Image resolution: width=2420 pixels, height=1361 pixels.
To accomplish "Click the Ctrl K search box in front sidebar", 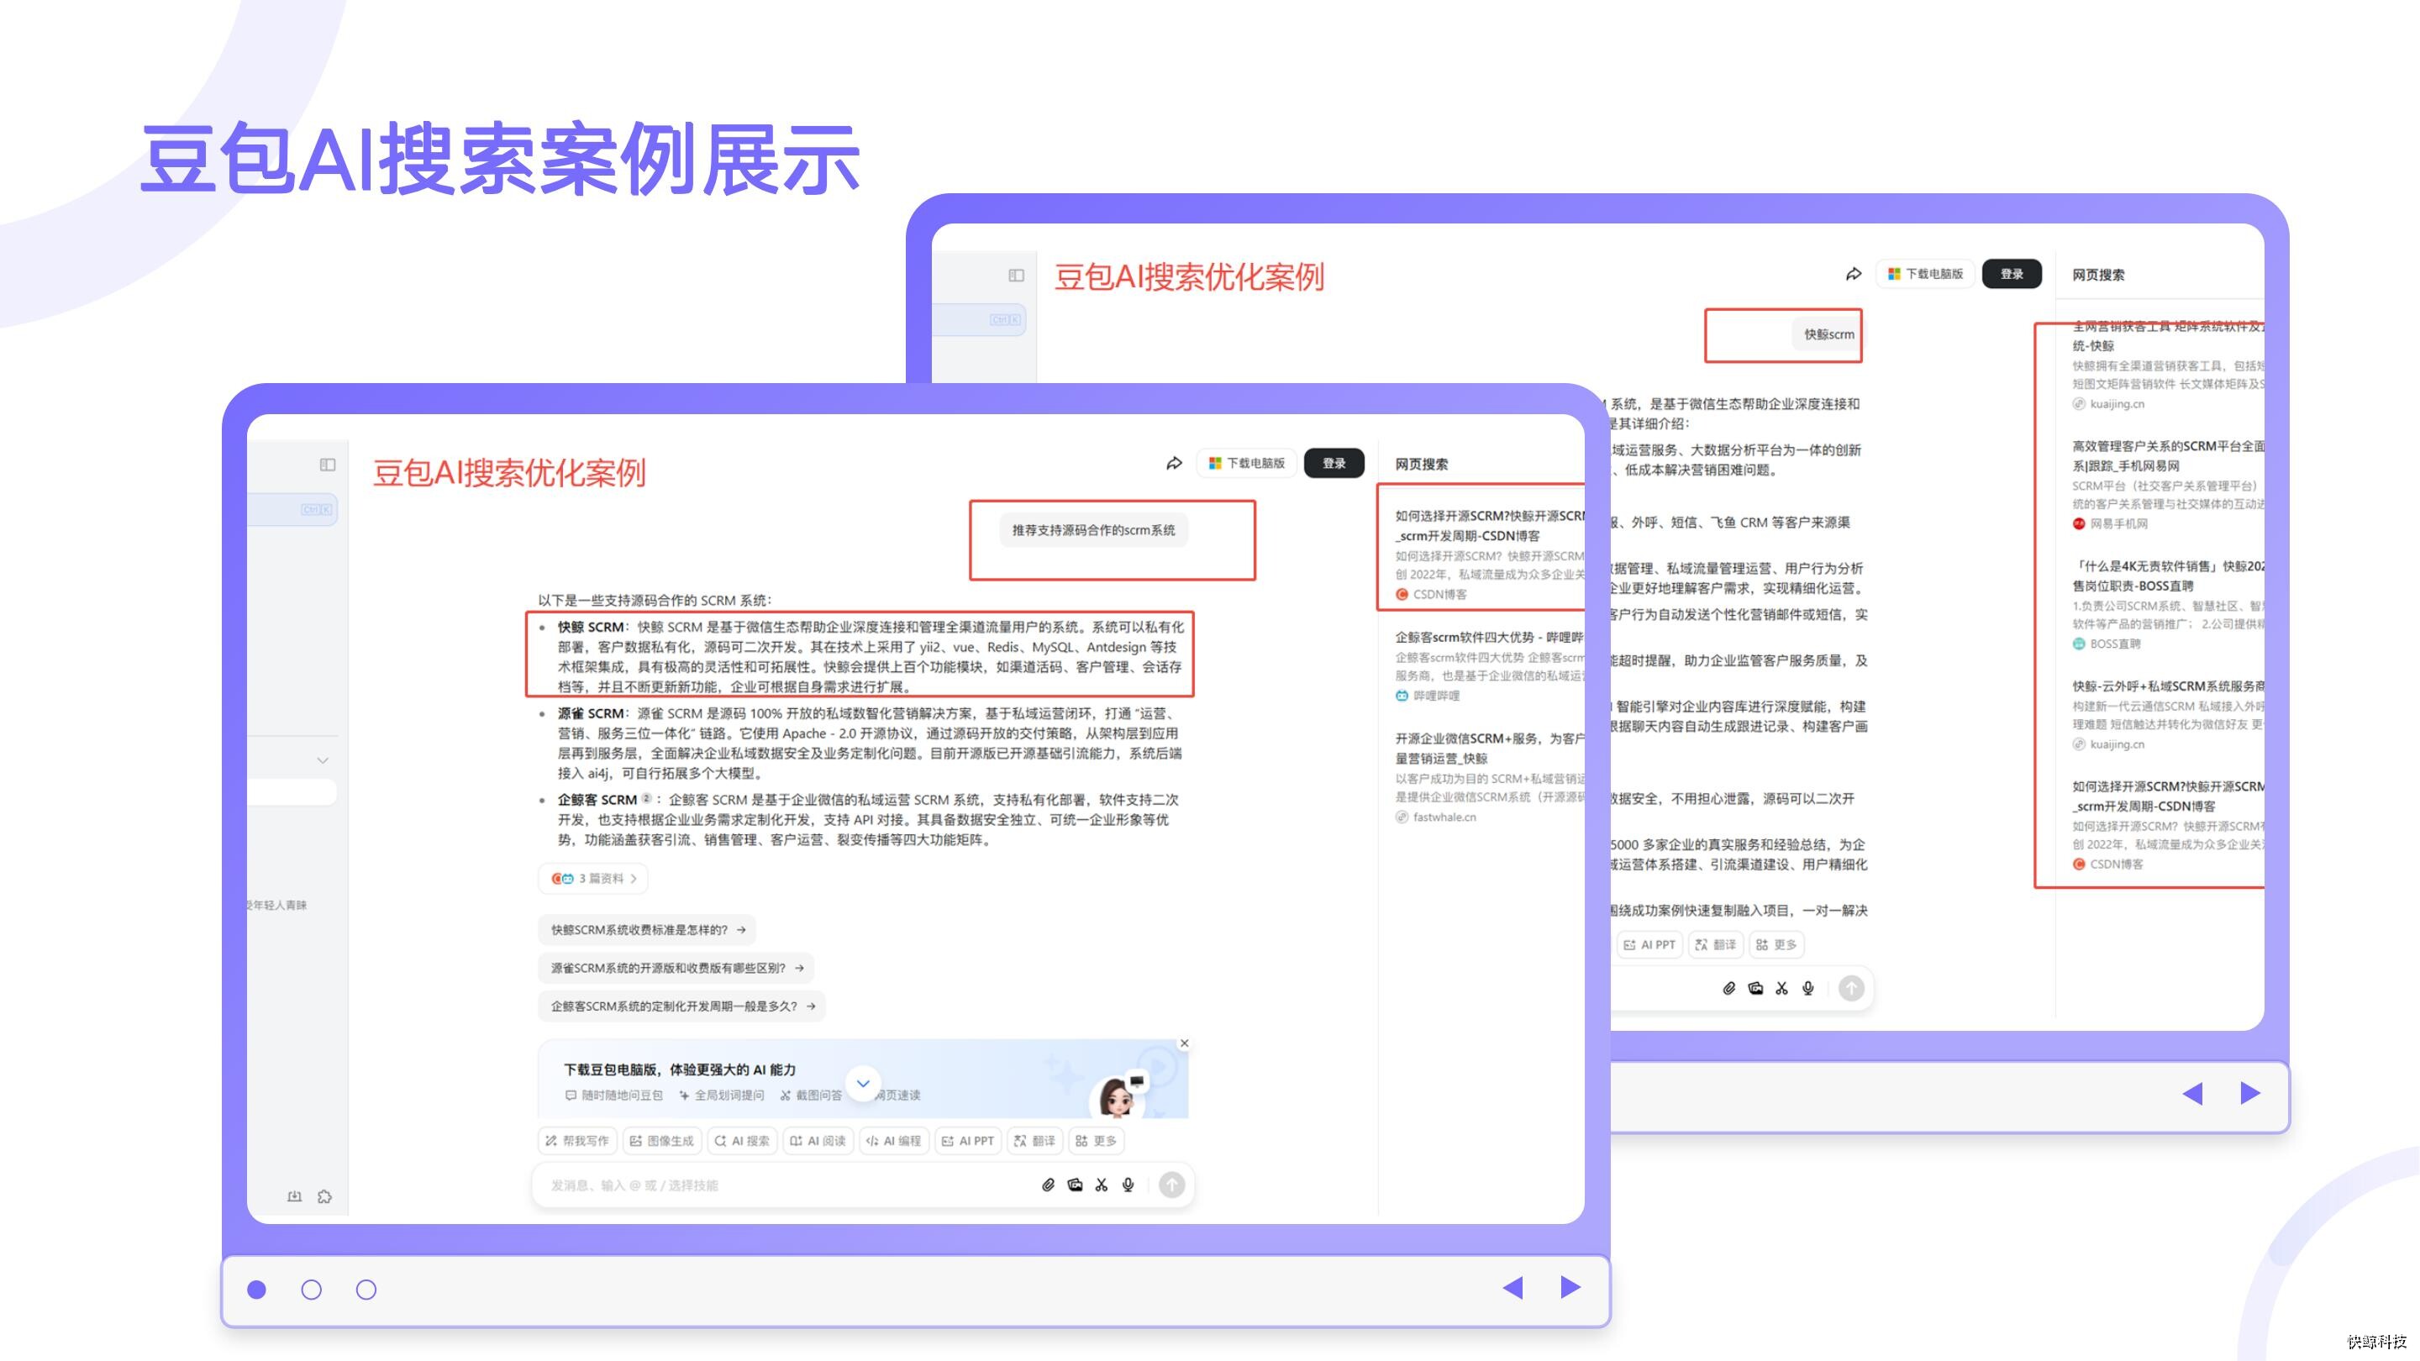I will 293,510.
